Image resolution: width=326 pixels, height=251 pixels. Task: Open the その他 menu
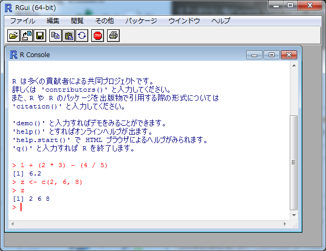tap(104, 21)
